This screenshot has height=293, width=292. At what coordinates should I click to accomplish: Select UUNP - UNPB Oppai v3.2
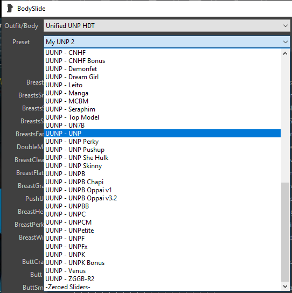coord(162,198)
